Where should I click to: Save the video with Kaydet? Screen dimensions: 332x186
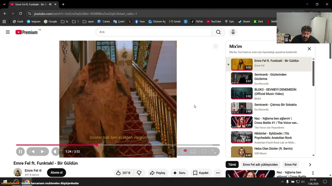(201, 173)
